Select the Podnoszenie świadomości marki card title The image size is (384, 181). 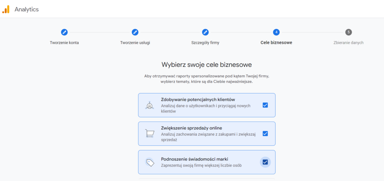tap(195, 159)
